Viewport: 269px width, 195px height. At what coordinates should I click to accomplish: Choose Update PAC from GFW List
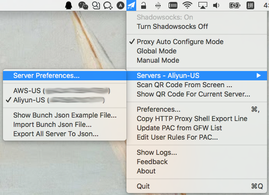pyautogui.click(x=197, y=128)
